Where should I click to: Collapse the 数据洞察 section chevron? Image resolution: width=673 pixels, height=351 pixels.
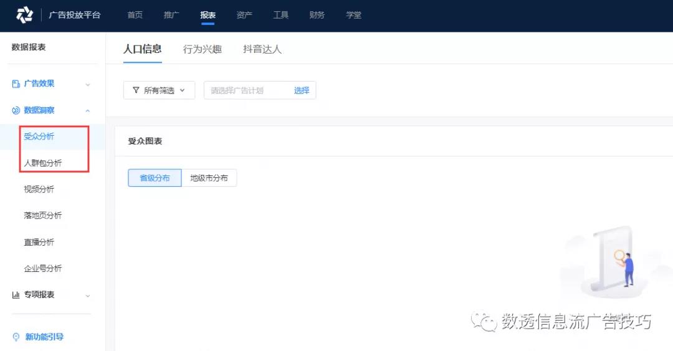(88, 111)
